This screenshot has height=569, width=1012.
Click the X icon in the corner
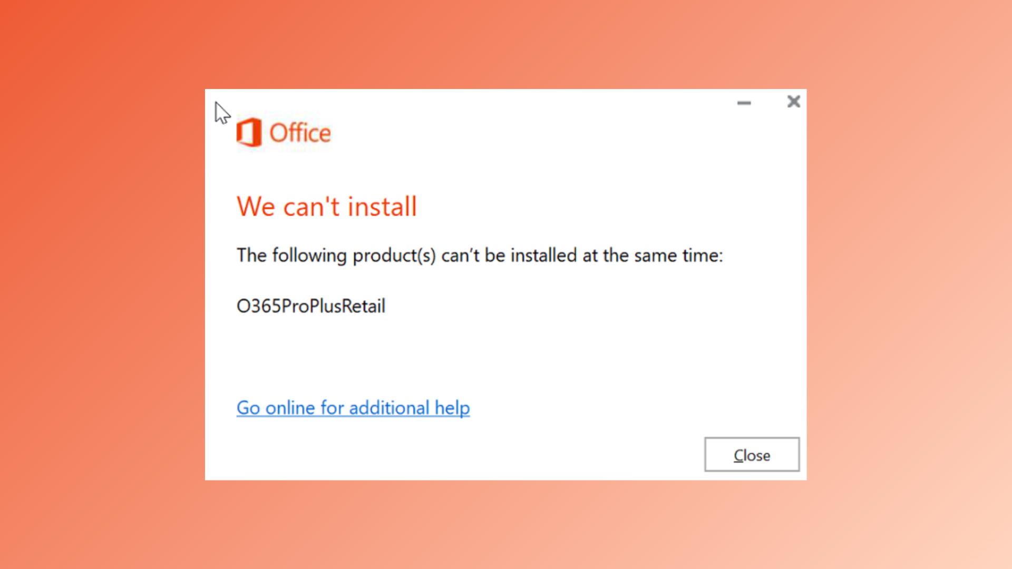[793, 101]
